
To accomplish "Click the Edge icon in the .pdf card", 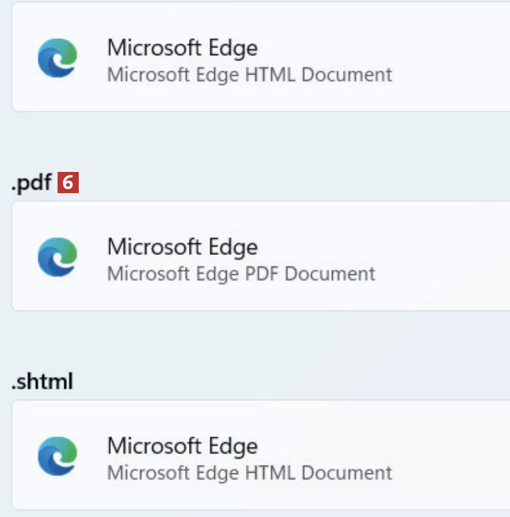I will click(x=58, y=256).
